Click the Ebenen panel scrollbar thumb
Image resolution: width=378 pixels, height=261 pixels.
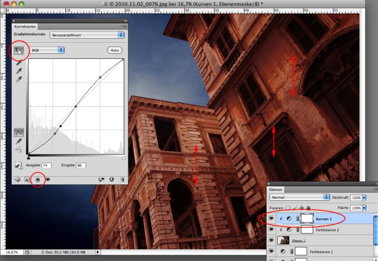[x=376, y=231]
